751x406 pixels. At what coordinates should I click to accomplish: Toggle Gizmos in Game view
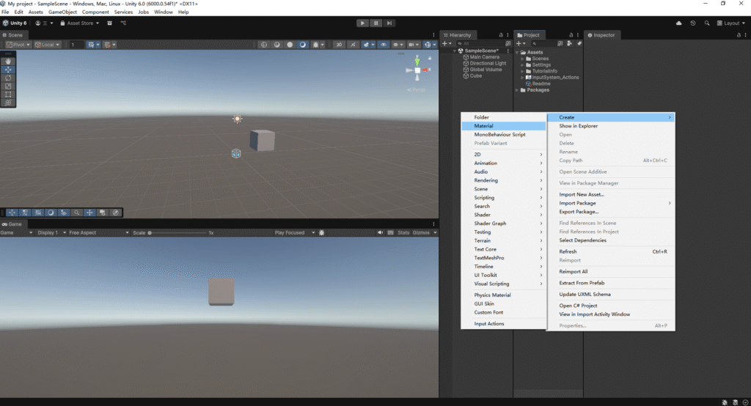click(x=421, y=233)
